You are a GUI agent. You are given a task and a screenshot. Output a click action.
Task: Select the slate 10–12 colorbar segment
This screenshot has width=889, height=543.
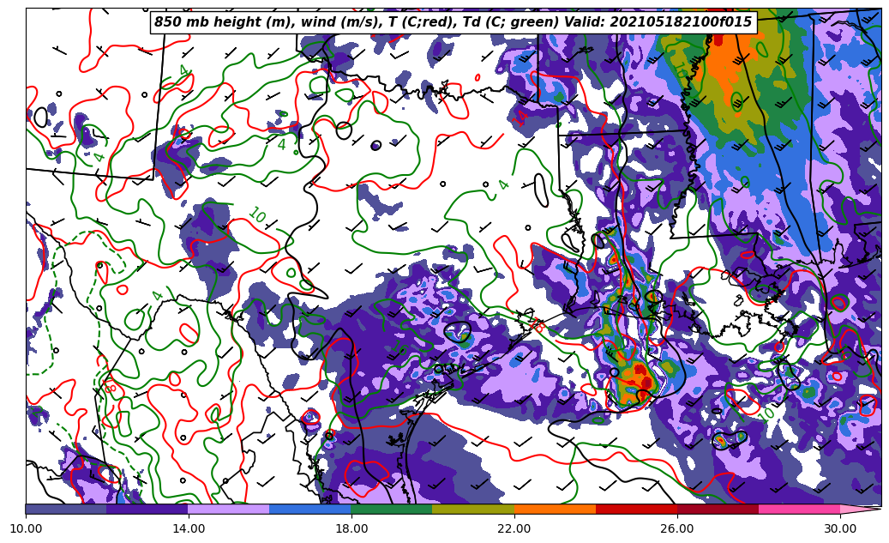tap(66, 509)
